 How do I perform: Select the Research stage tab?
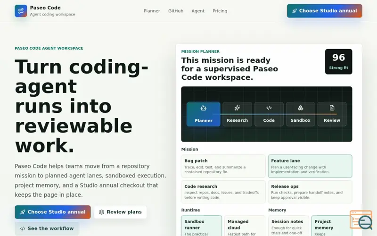click(x=238, y=114)
